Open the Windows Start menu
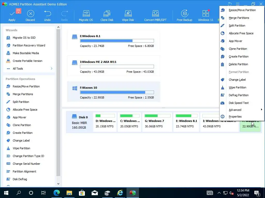This screenshot has height=198, width=265. coord(6,193)
